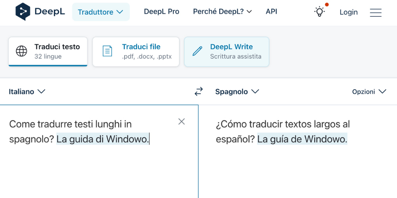Swap source and target languages
This screenshot has width=397, height=198.
pos(198,91)
